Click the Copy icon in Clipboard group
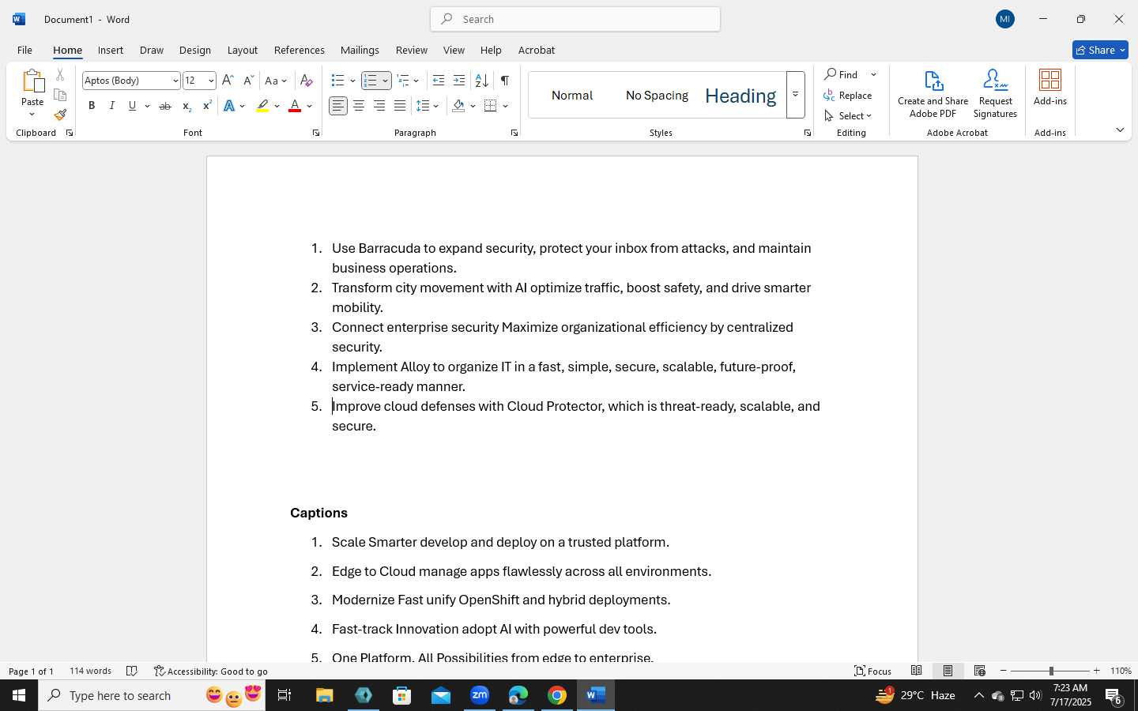This screenshot has width=1138, height=711. (60, 95)
